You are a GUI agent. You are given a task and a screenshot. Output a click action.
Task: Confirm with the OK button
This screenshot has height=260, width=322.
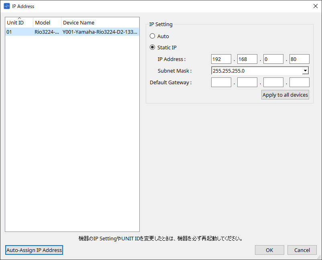[269, 250]
